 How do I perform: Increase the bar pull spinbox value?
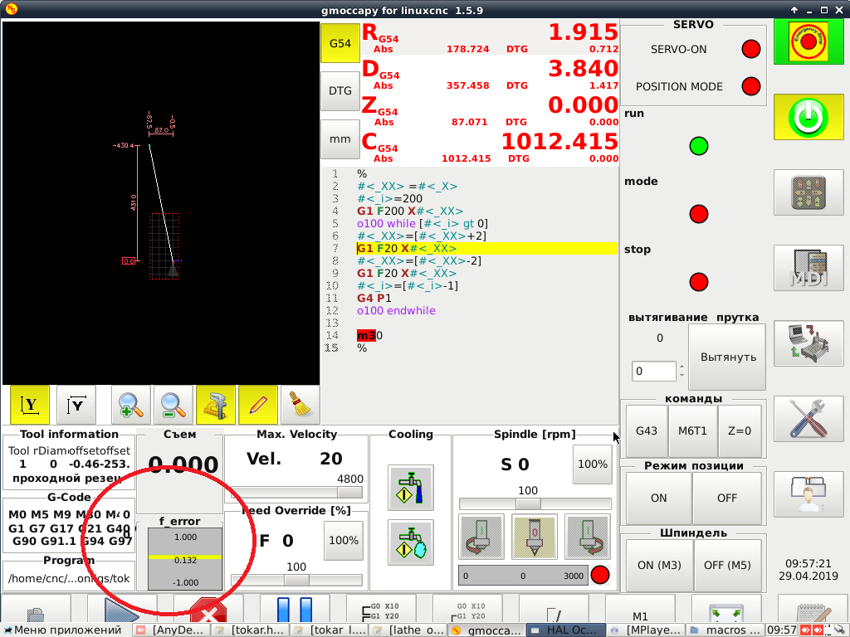coord(681,367)
